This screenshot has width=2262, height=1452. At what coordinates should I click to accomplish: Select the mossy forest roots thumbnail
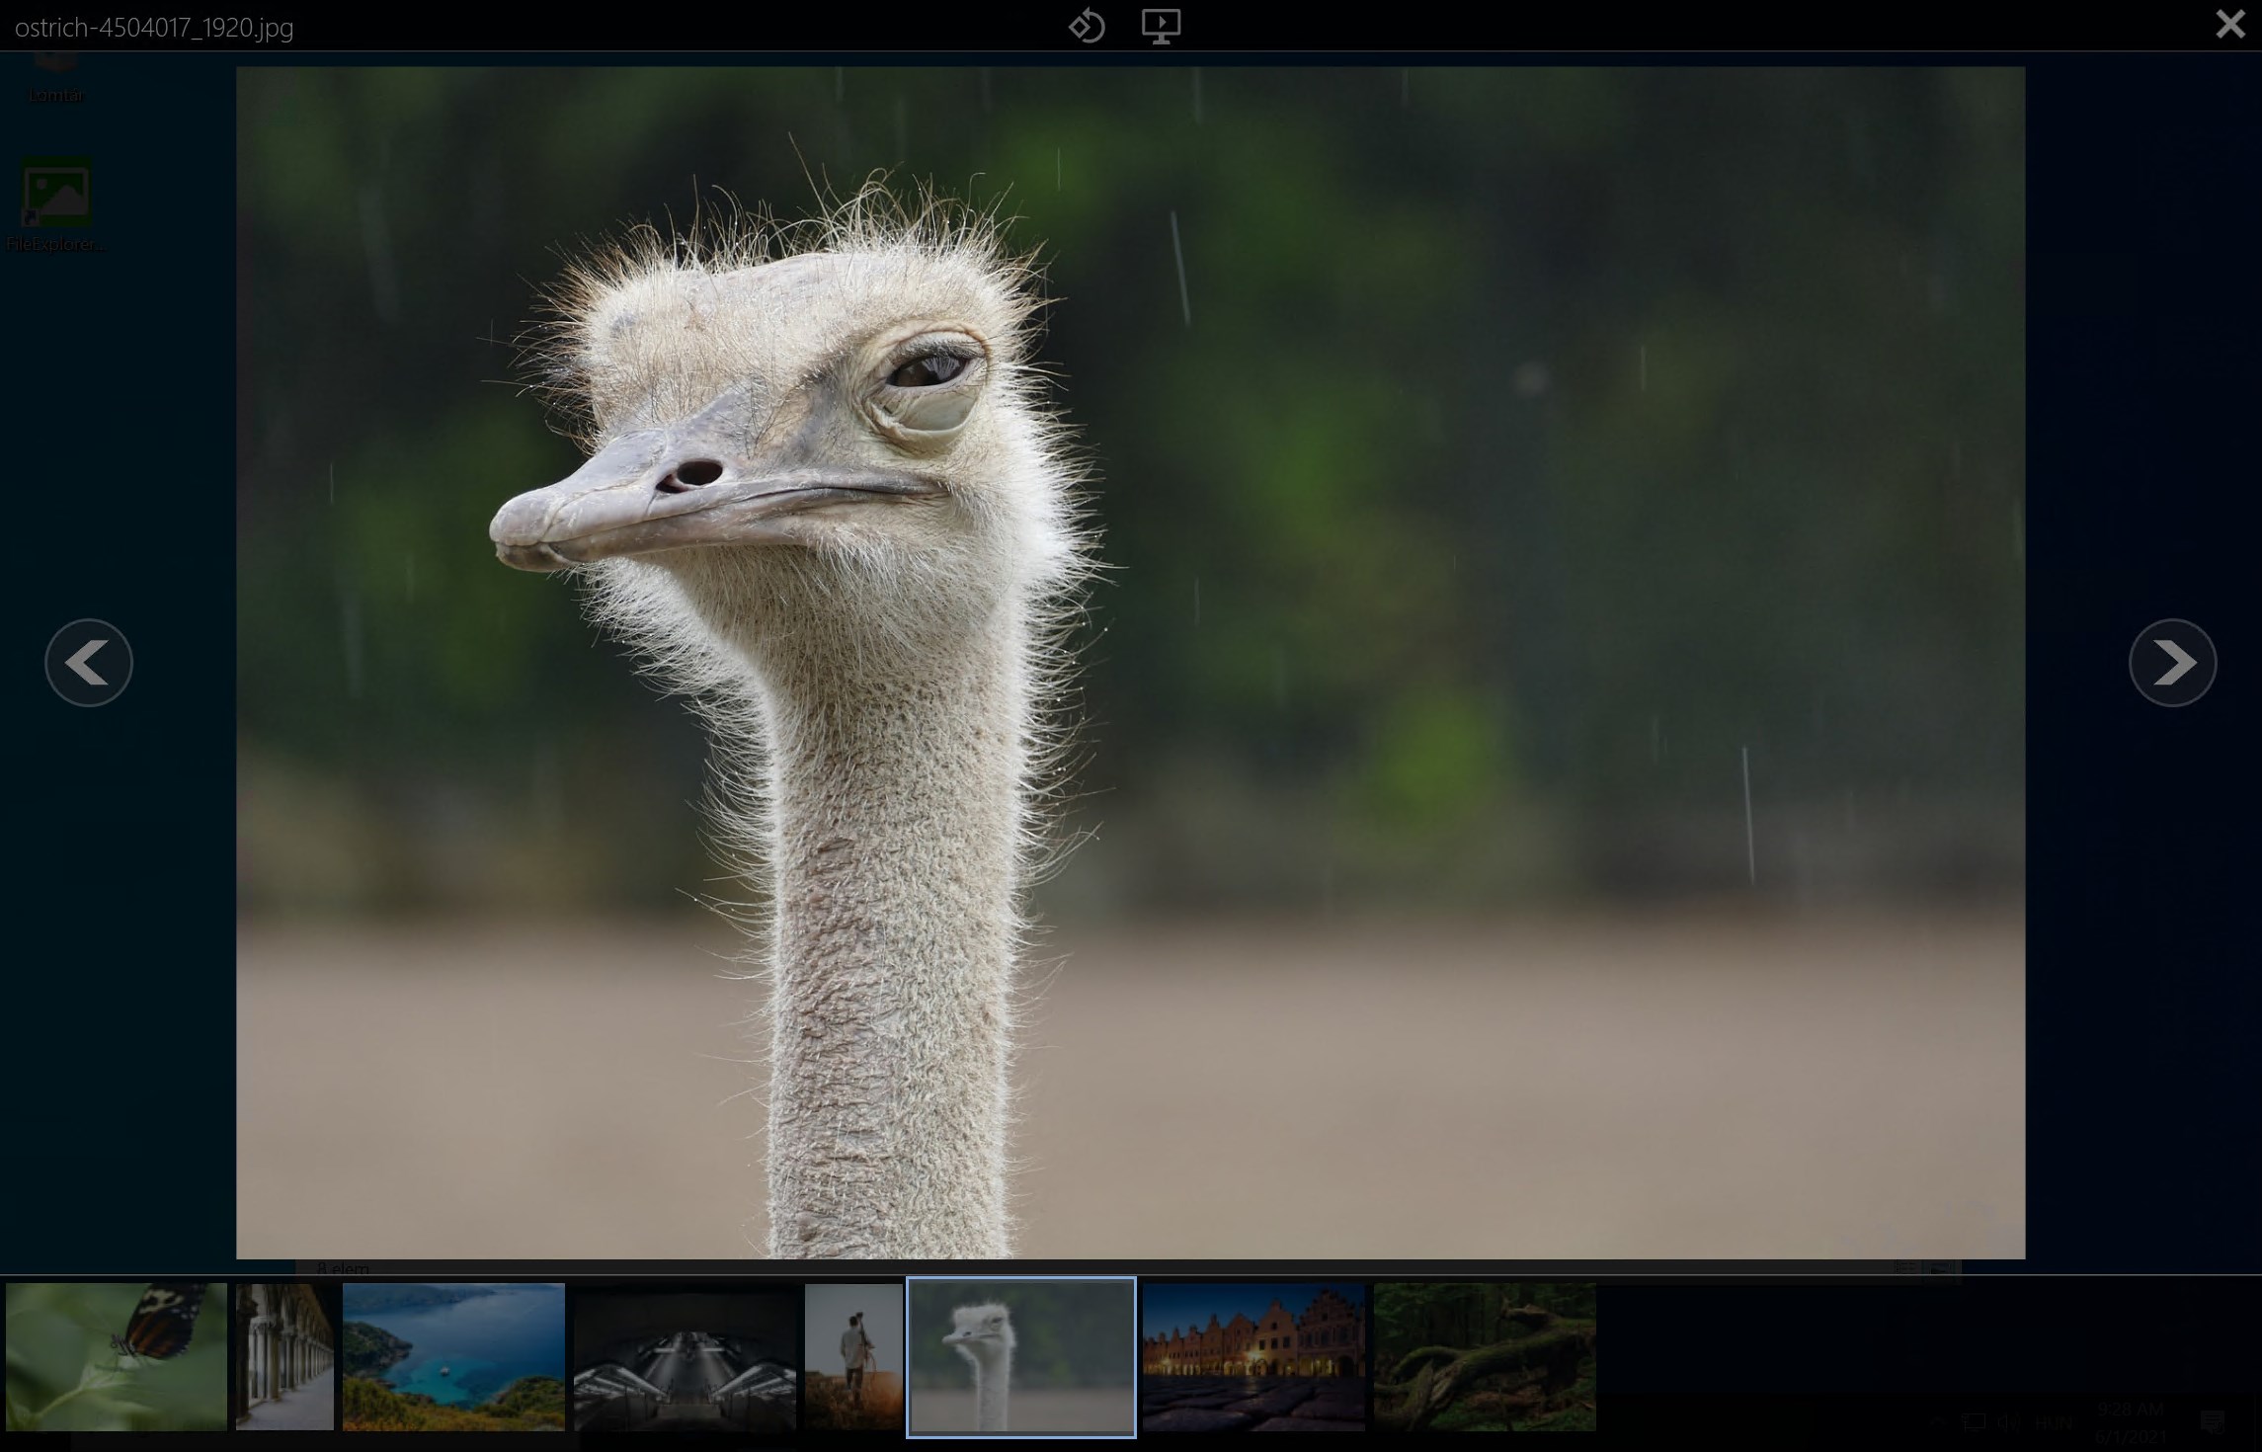(1485, 1356)
